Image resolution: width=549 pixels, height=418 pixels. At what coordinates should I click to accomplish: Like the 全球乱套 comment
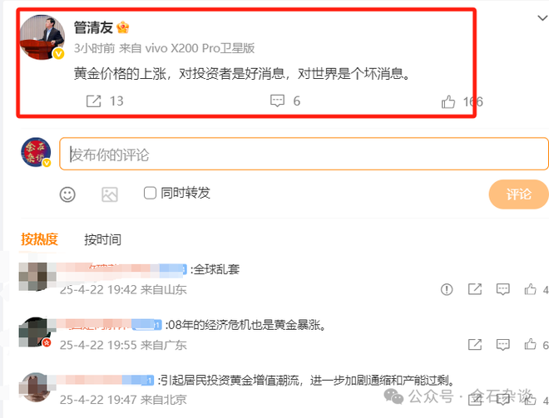pos(530,289)
